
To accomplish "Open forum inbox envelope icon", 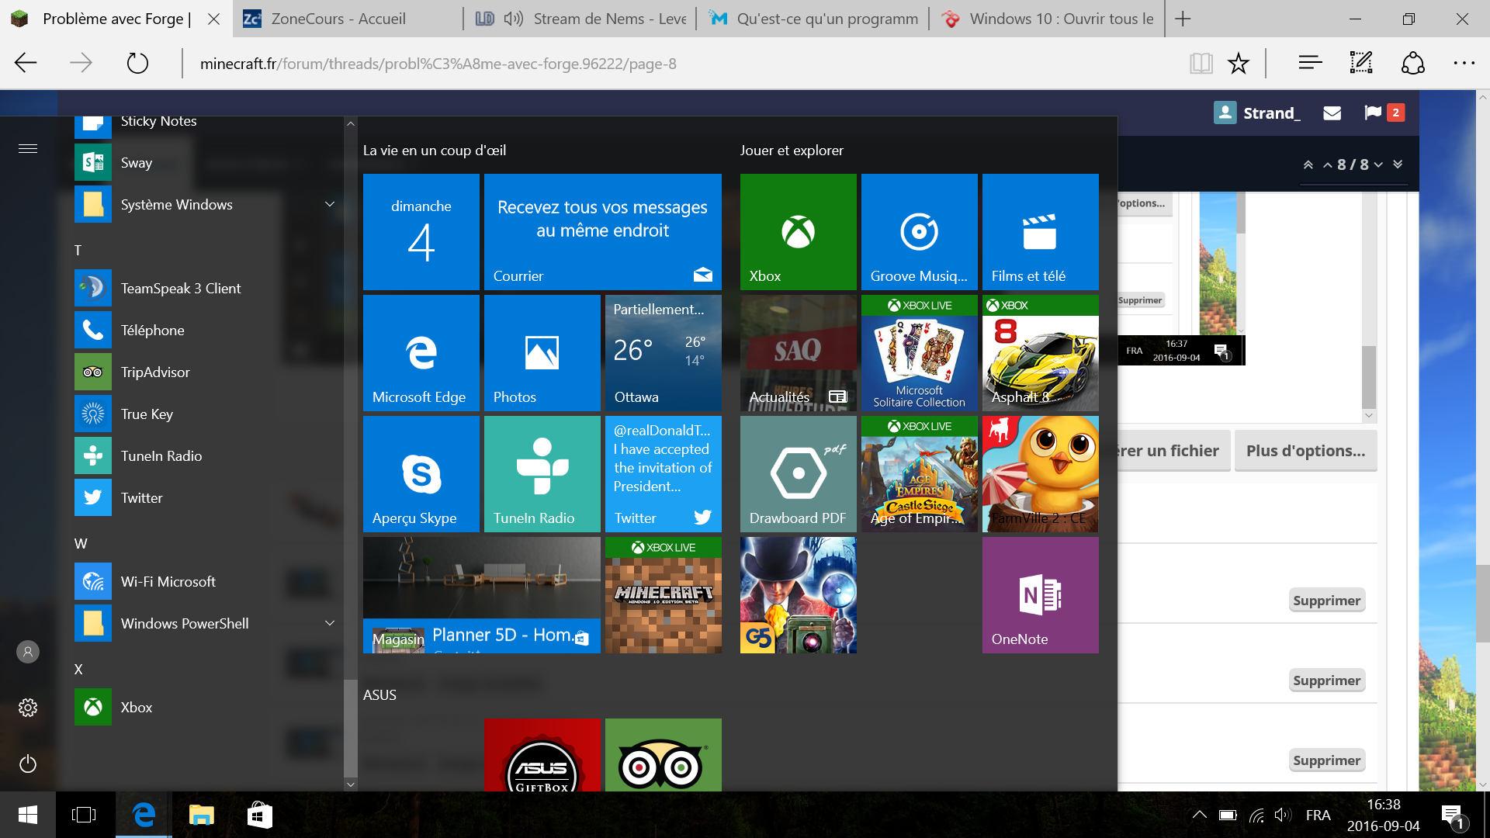I will pyautogui.click(x=1332, y=113).
